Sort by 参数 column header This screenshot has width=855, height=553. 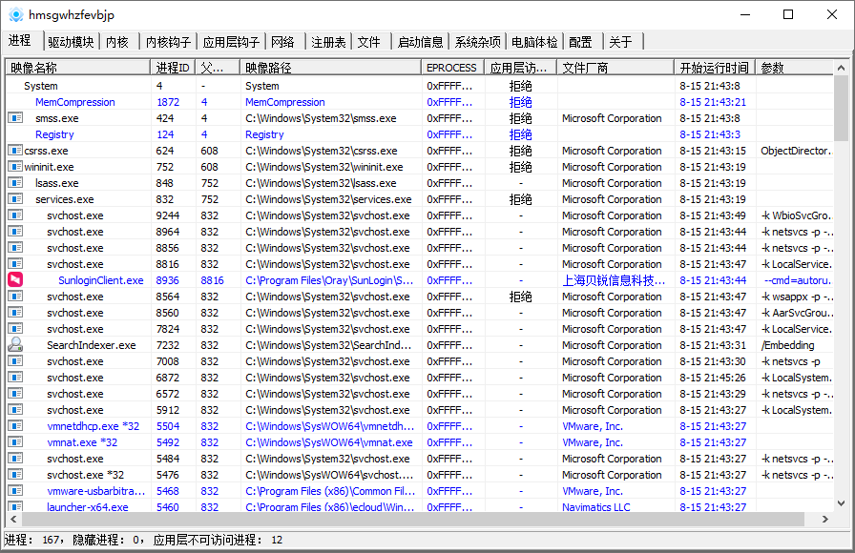[x=795, y=68]
